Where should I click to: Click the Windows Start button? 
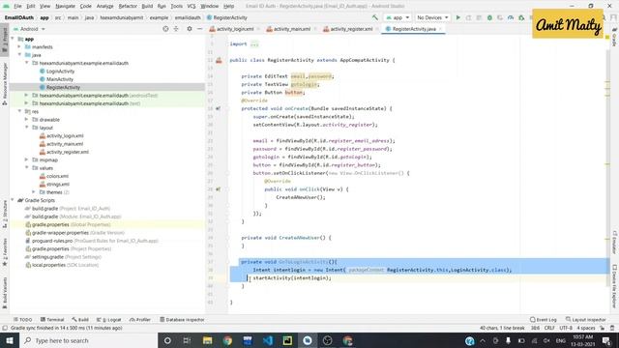pos(10,340)
